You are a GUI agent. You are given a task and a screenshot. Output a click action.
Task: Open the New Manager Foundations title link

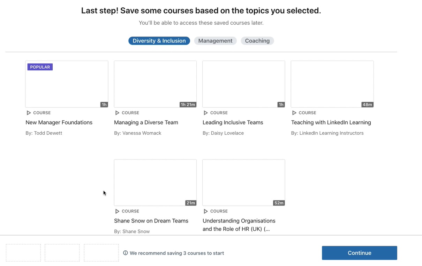59,123
